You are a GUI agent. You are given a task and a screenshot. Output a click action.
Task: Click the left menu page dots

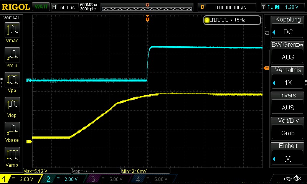click(2, 83)
